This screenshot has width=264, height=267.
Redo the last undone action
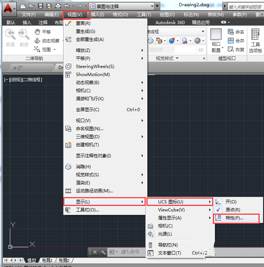[80, 6]
